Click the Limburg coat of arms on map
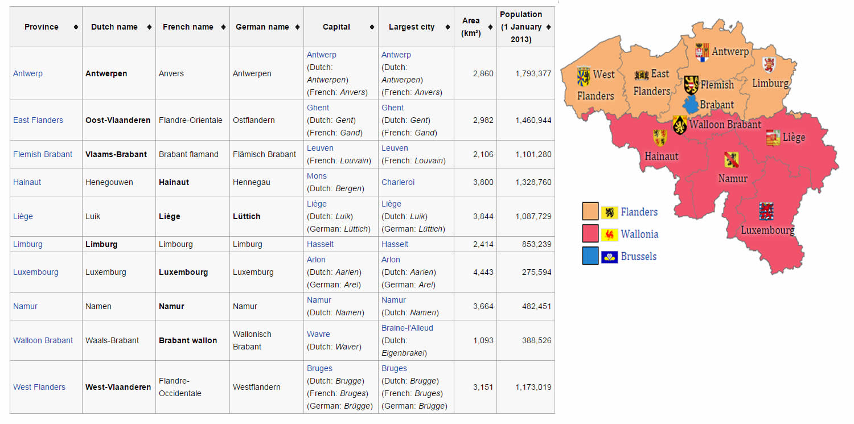 [x=769, y=65]
